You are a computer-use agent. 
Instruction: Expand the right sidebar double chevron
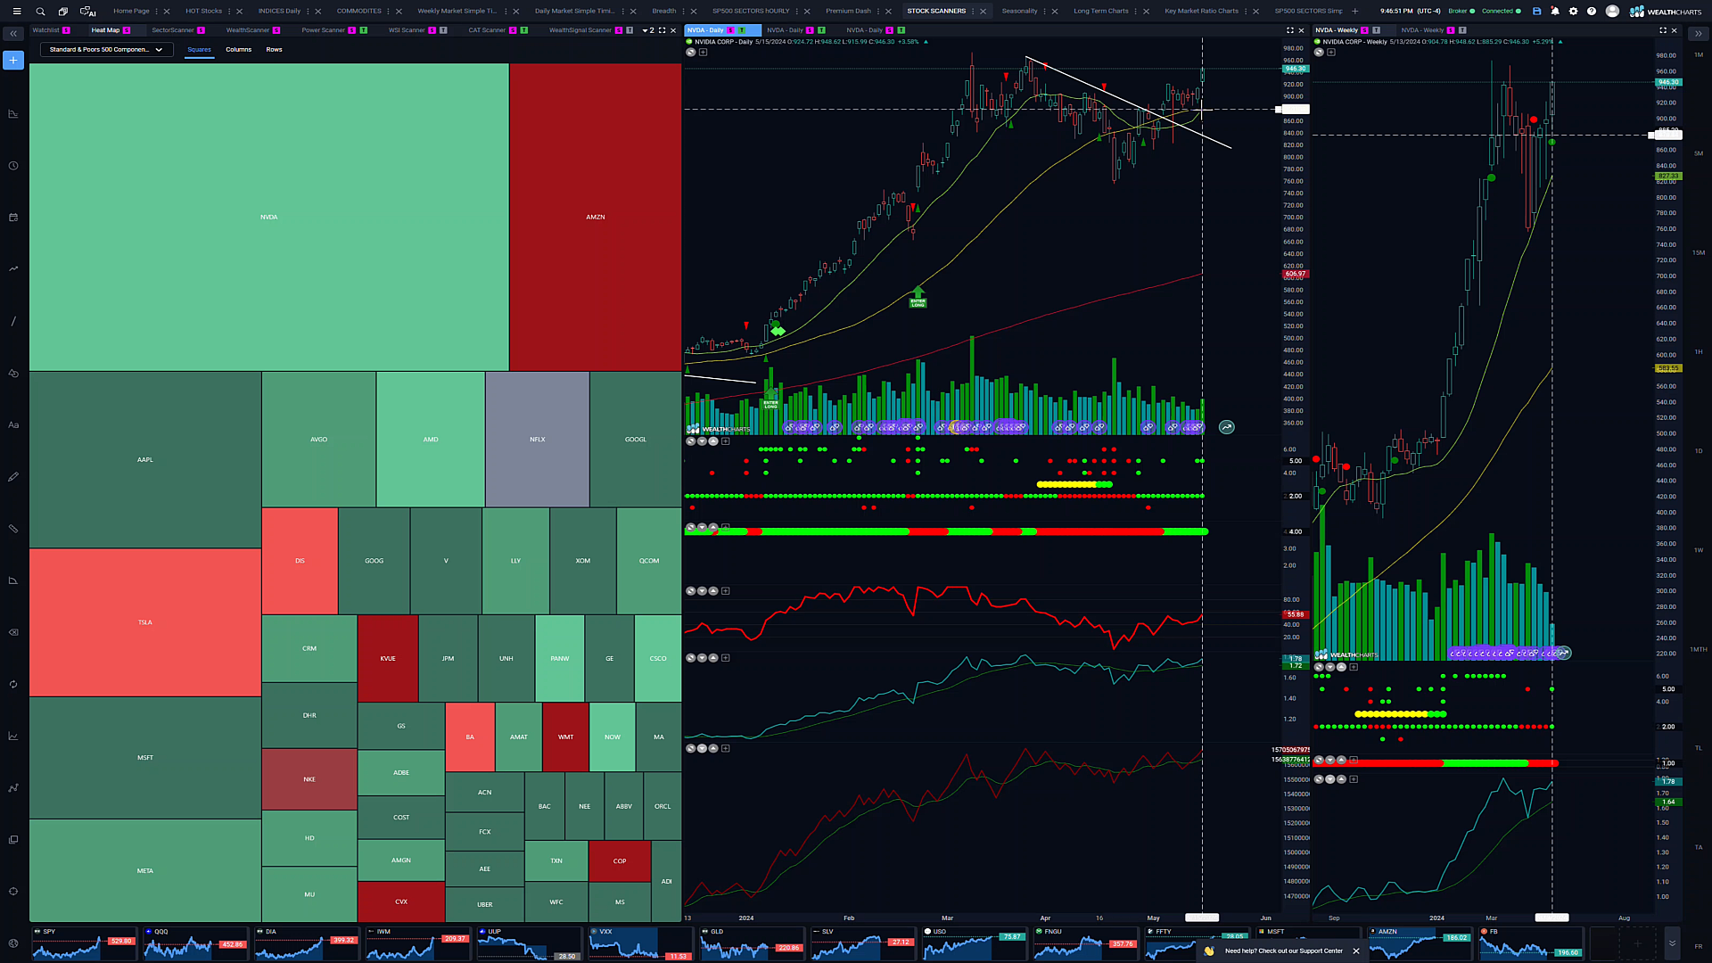point(1698,34)
